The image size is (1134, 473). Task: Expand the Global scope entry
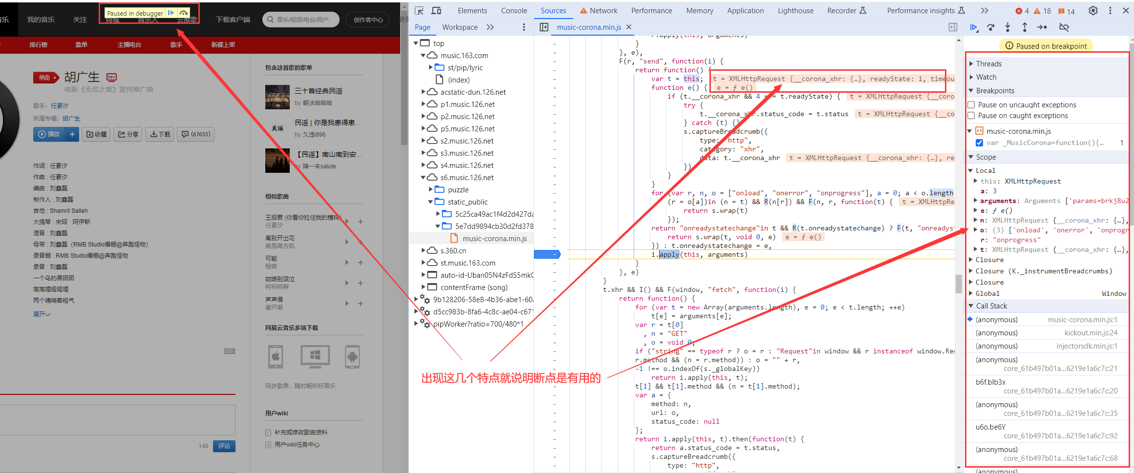point(971,293)
